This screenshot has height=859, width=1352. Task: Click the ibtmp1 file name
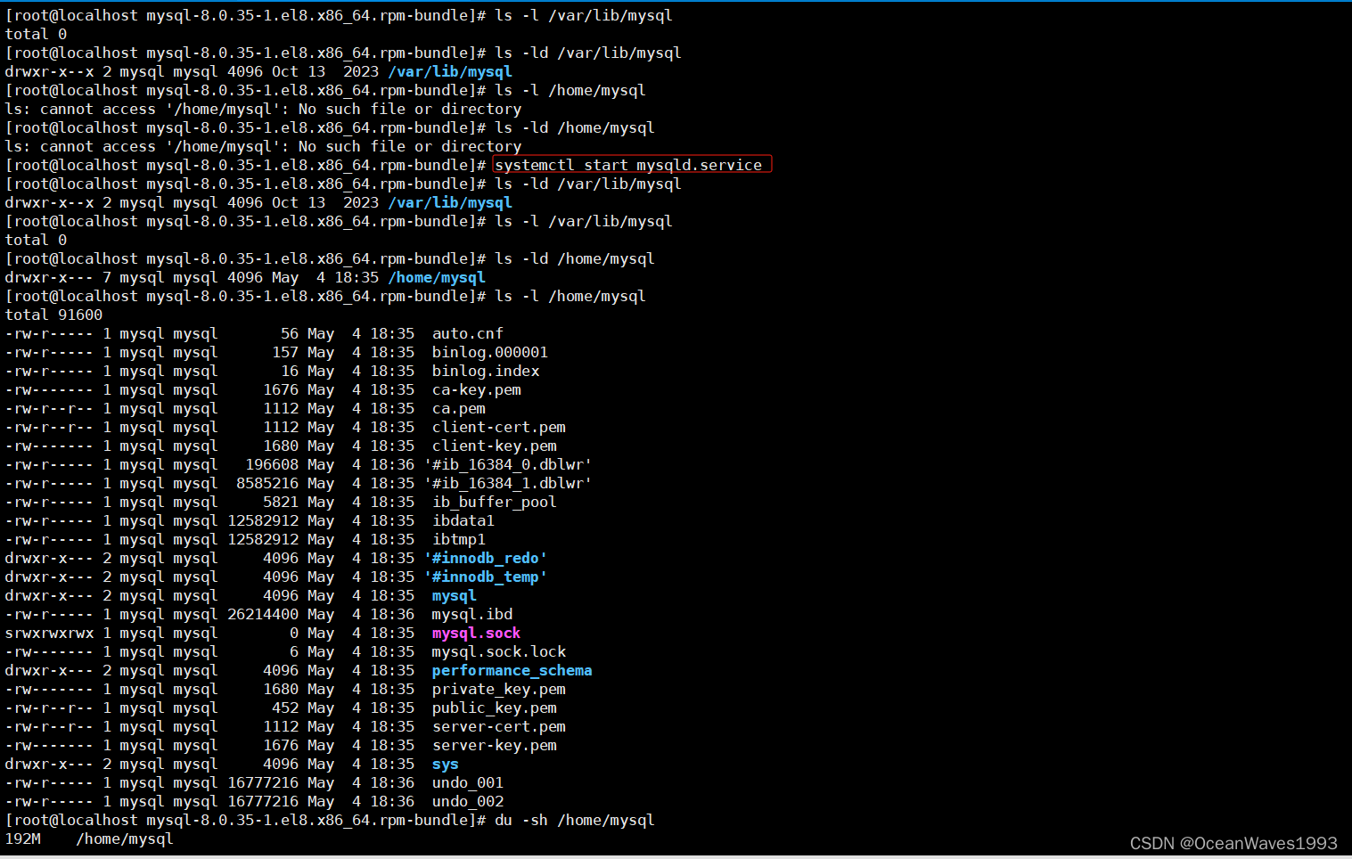click(x=459, y=539)
